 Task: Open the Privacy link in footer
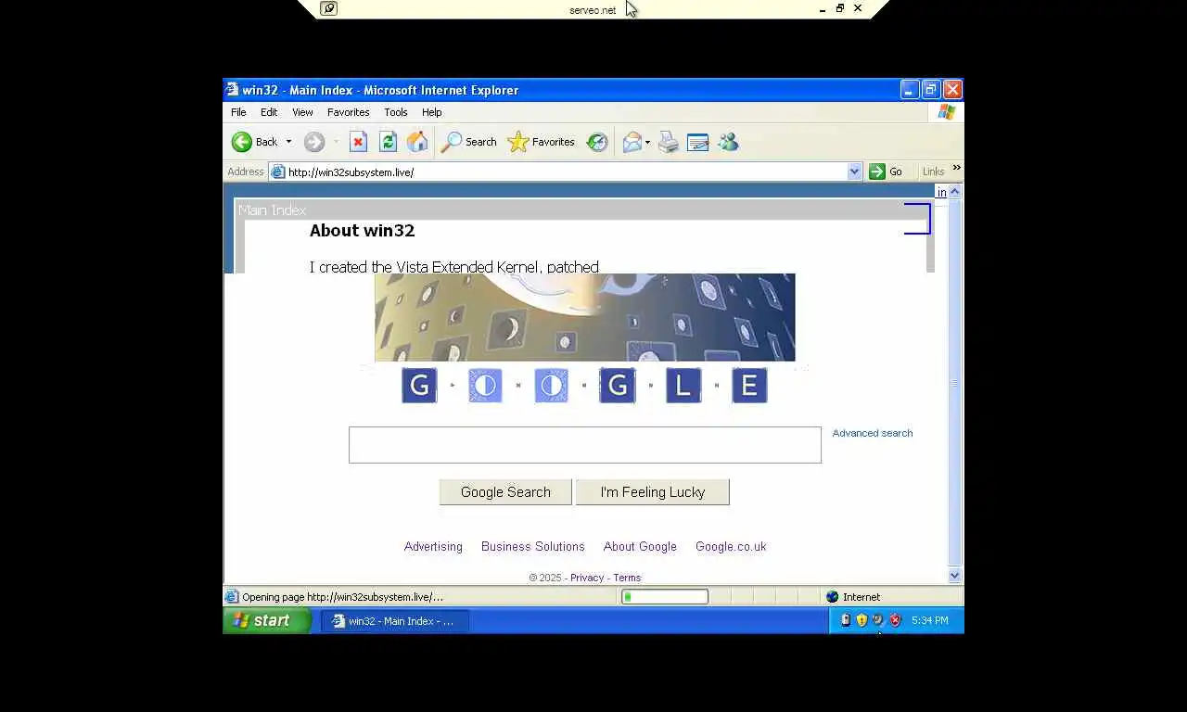[x=587, y=578]
